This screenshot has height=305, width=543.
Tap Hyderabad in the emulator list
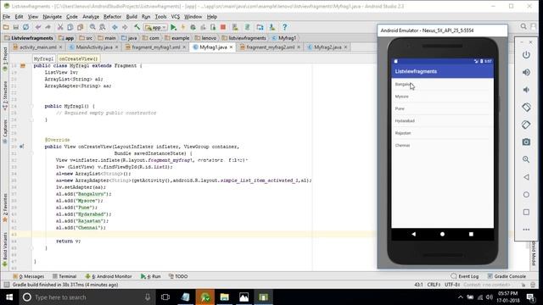(x=443, y=120)
